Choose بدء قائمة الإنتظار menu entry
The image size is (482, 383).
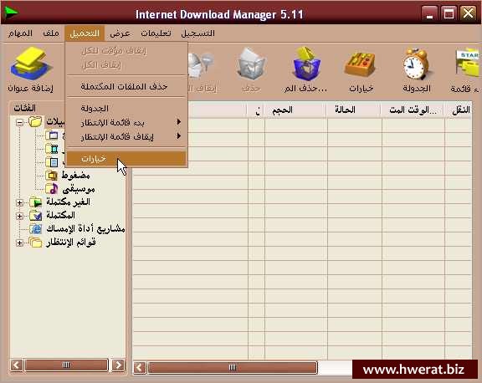[126, 122]
